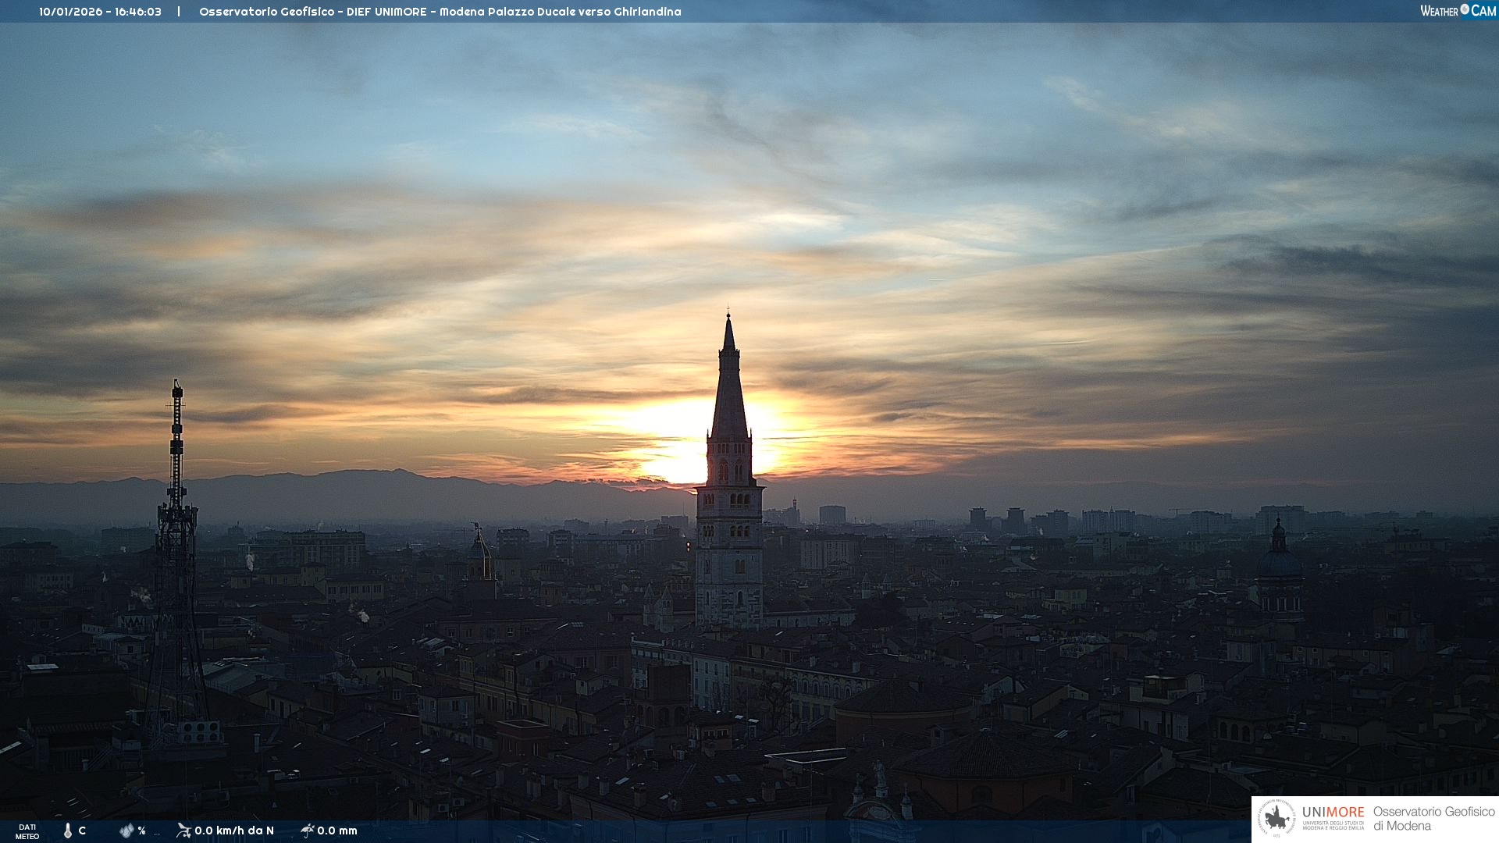
Task: Click the temperature unit letter C
Action: pos(82,831)
